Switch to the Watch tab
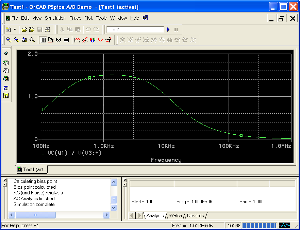The image size is (300, 230). click(x=175, y=215)
